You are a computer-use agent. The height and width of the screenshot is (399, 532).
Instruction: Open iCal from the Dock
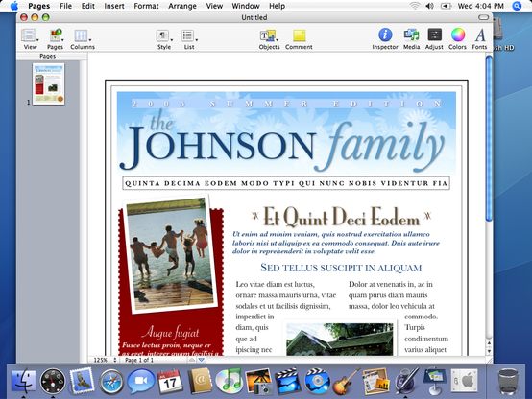pyautogui.click(x=170, y=382)
